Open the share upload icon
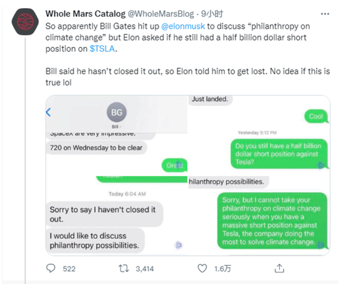 pyautogui.click(x=279, y=268)
